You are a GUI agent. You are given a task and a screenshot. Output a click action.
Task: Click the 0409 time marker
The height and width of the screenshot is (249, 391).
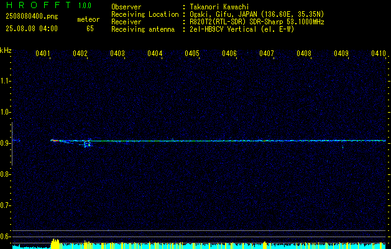341,53
